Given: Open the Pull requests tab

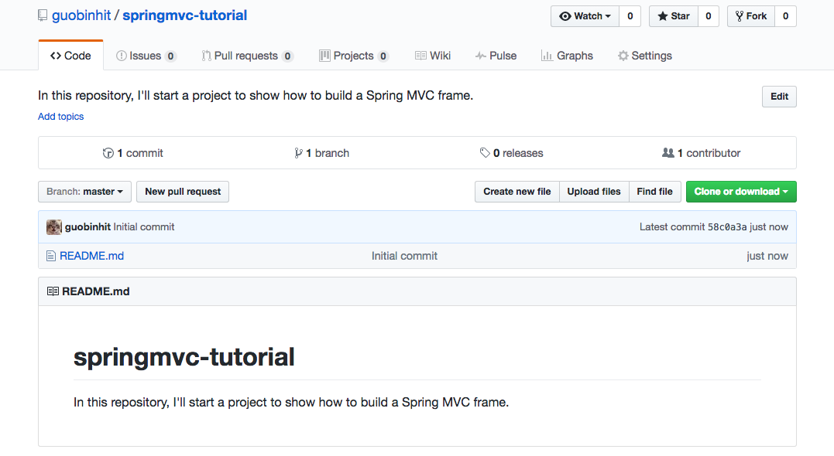Looking at the screenshot, I should click(245, 56).
